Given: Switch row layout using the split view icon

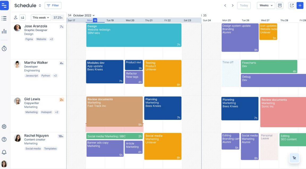Looking at the screenshot, I should (x=280, y=5).
